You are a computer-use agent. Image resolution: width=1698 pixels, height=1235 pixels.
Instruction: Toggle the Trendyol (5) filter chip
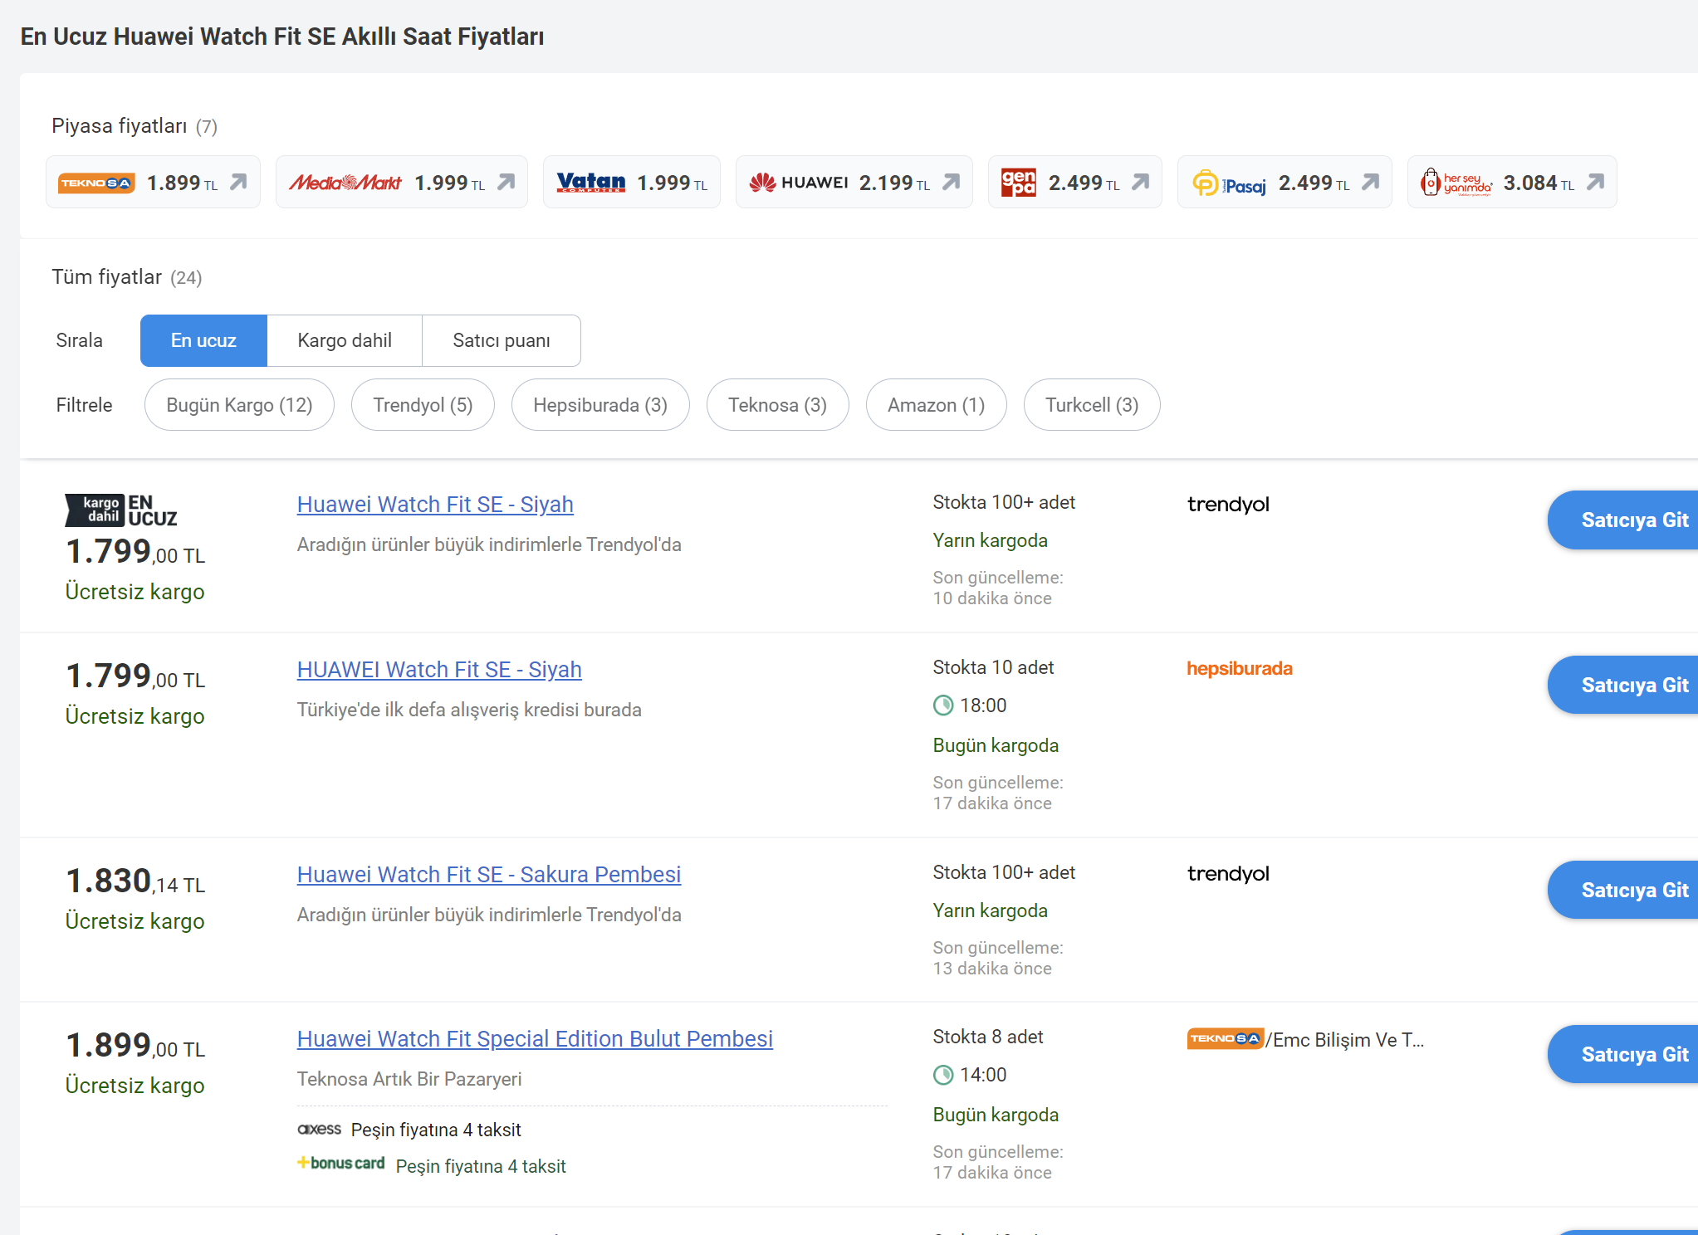423,405
